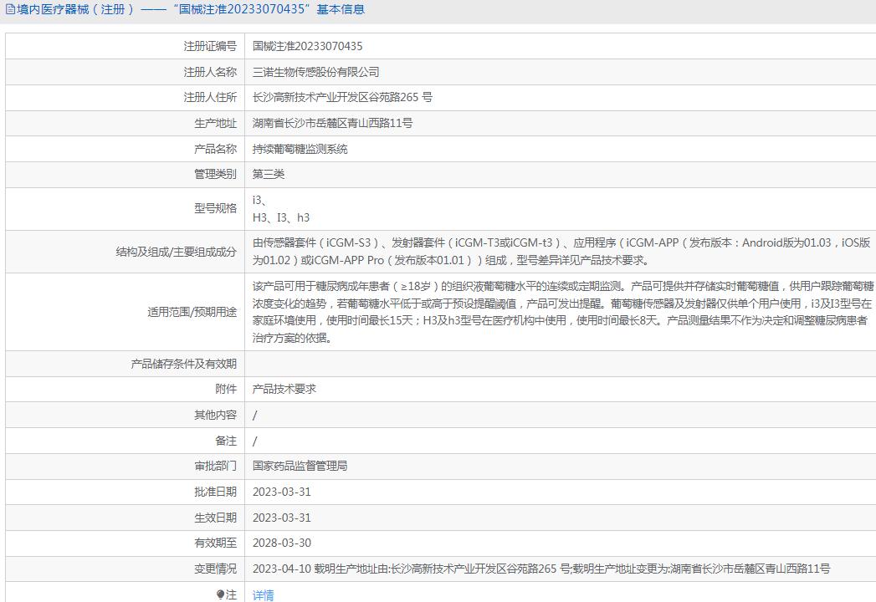The image size is (876, 602).
Task: Select the product name 持续葡萄糖监测系统
Action: pyautogui.click(x=300, y=149)
